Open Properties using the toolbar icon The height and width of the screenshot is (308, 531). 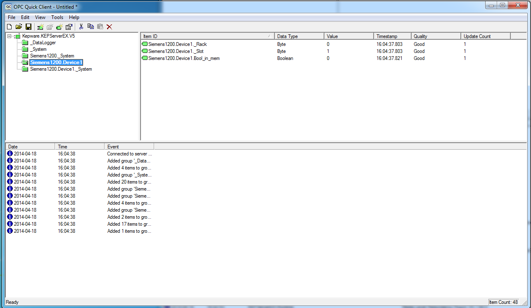click(x=69, y=27)
